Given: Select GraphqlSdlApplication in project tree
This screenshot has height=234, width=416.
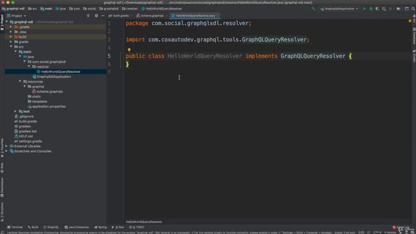Looking at the screenshot, I should pyautogui.click(x=54, y=77).
